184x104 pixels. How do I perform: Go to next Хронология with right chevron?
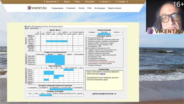(58, 2)
